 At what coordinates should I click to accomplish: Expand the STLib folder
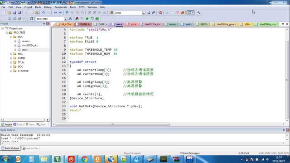click(x=11, y=62)
